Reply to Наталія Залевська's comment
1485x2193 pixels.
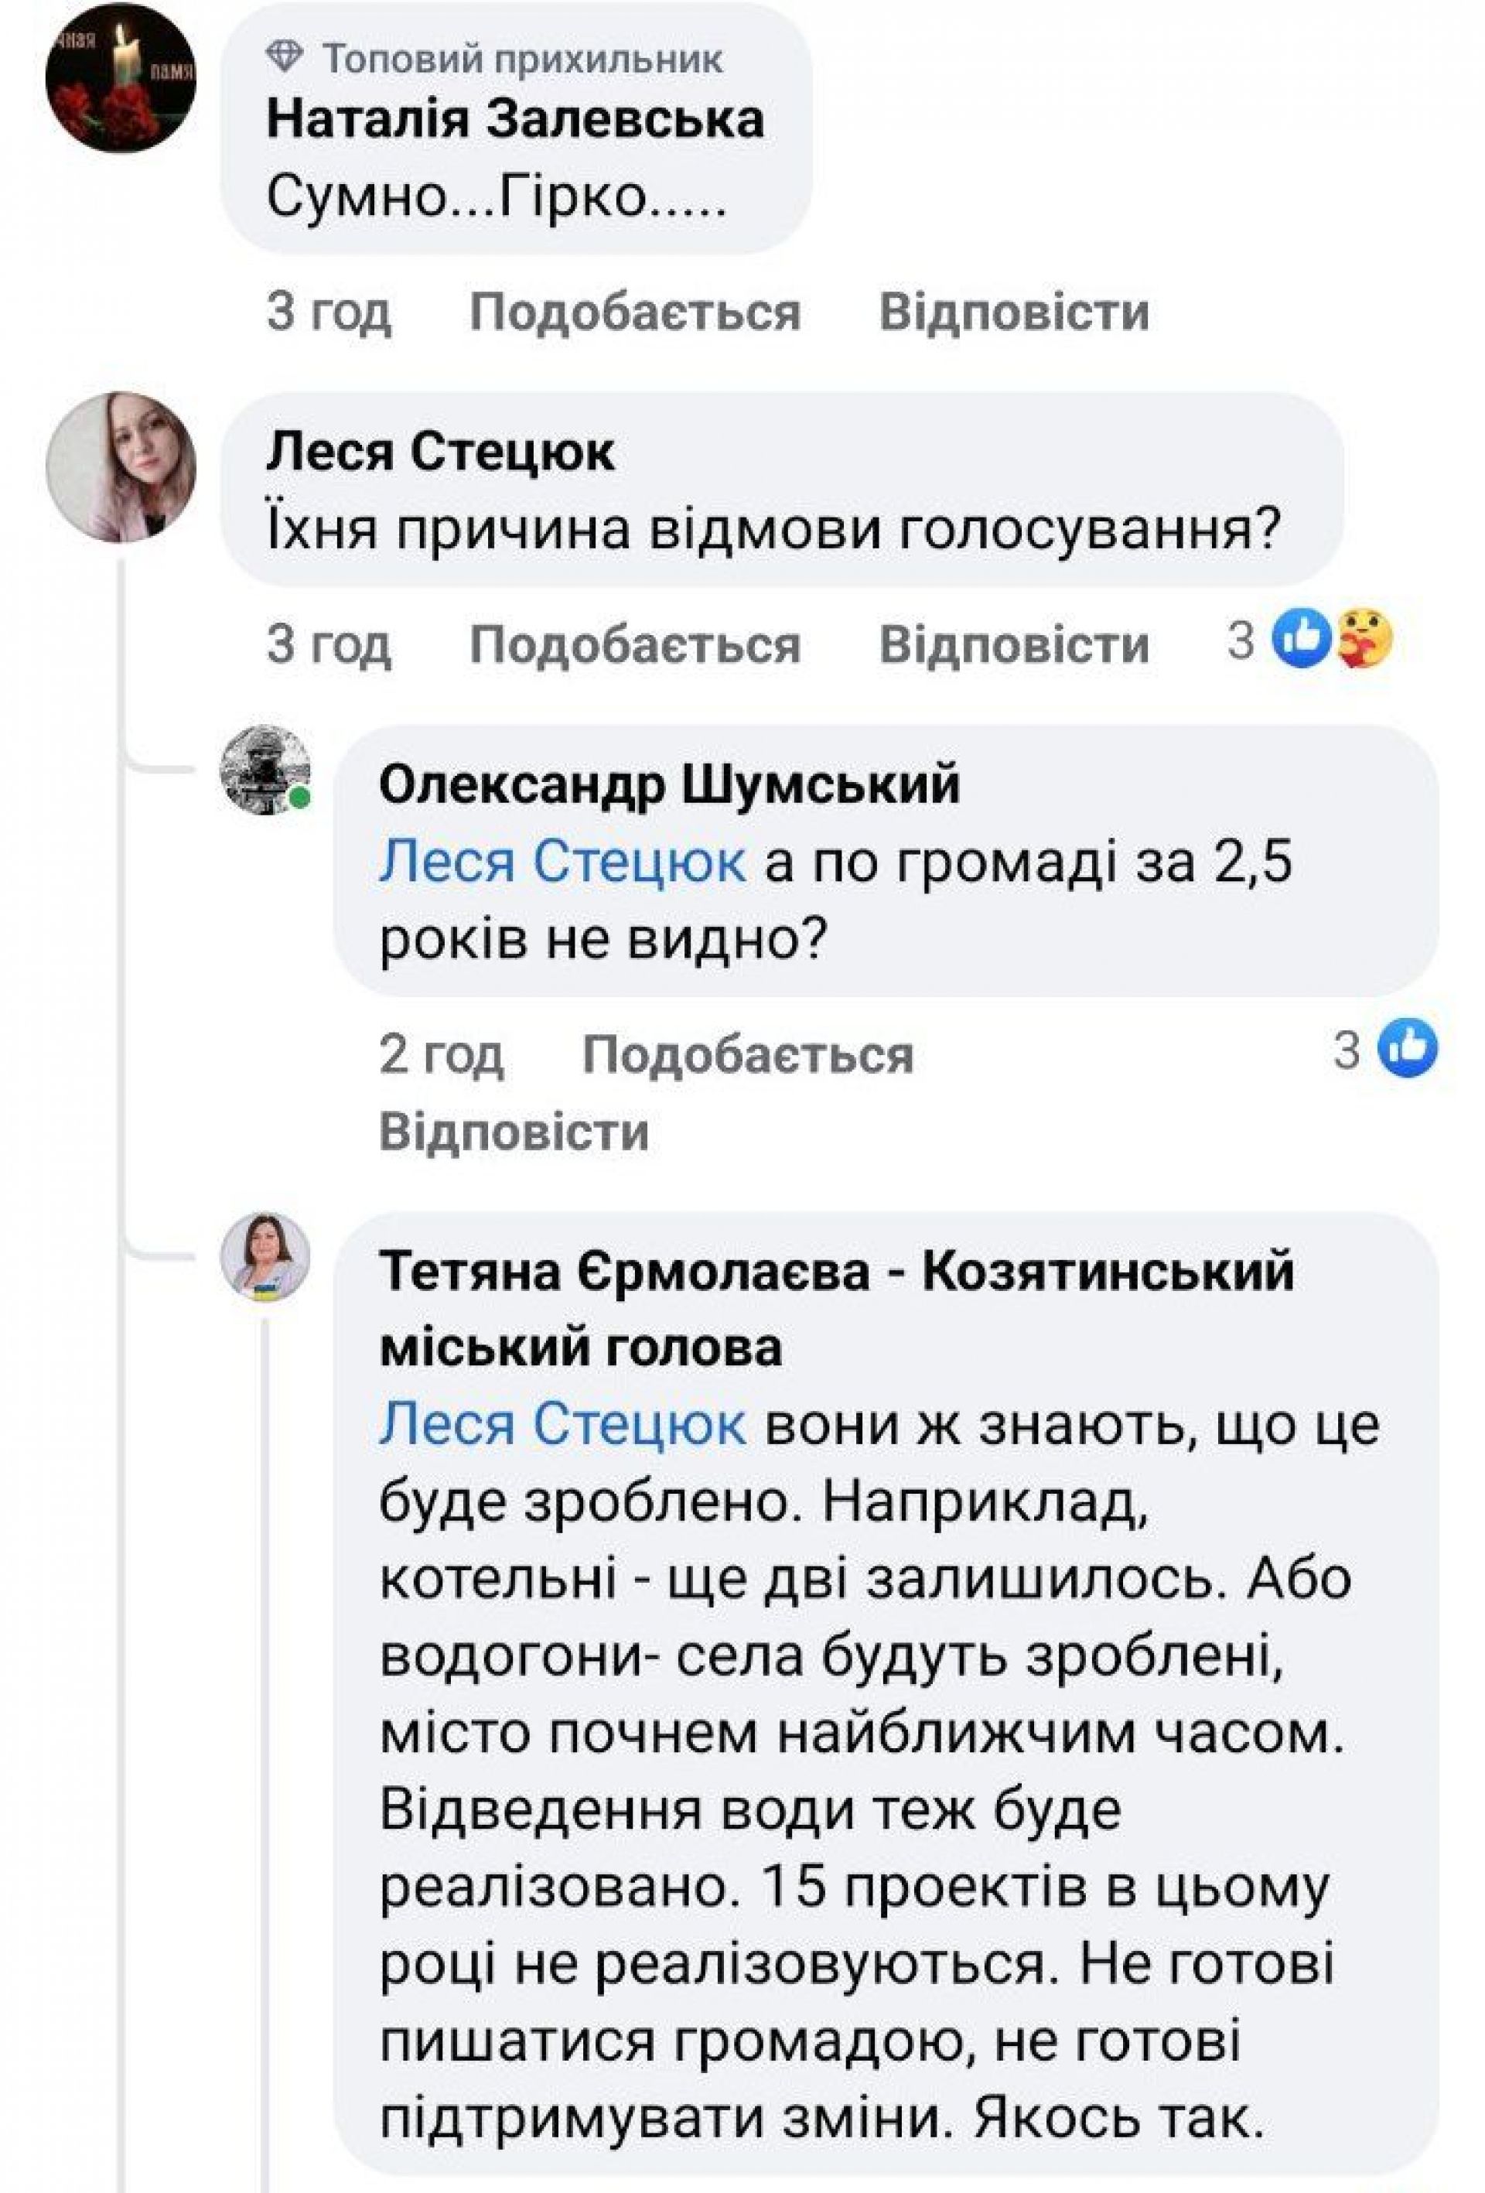point(1014,313)
